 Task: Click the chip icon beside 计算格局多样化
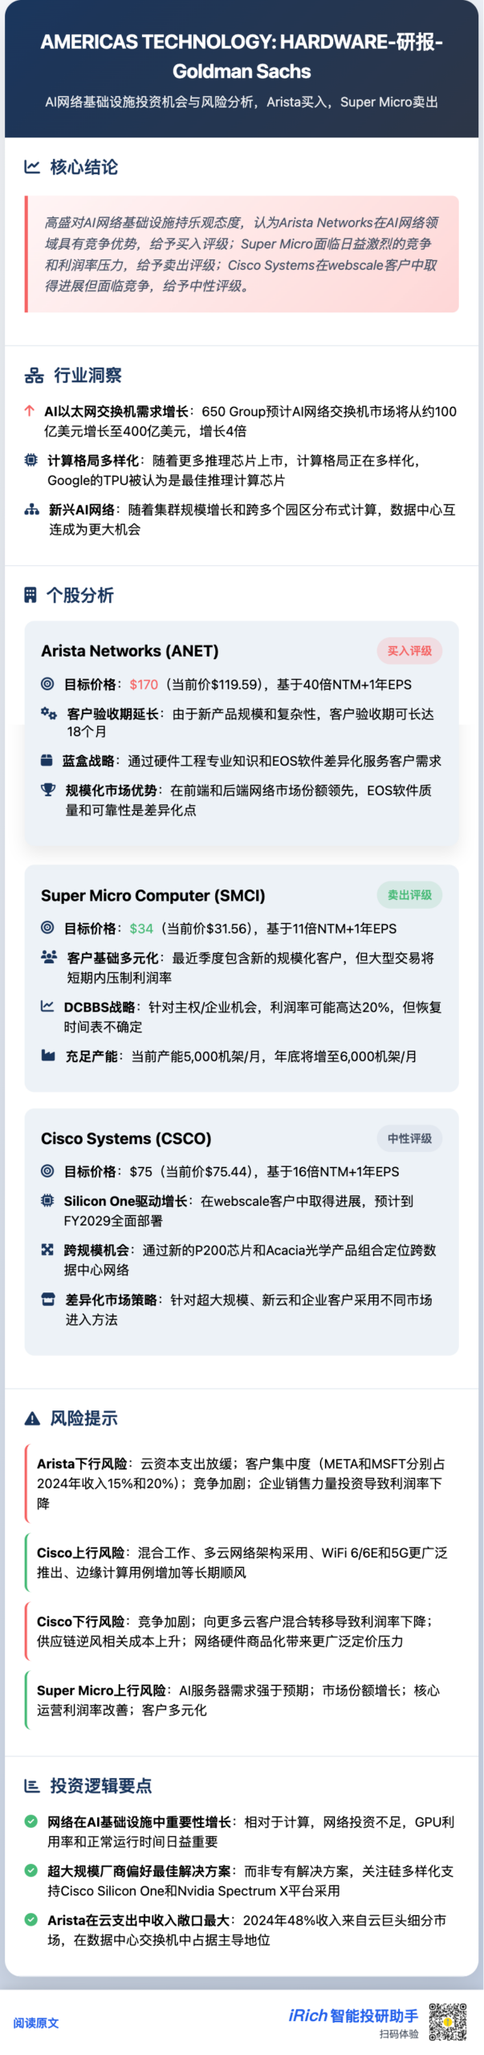click(31, 460)
